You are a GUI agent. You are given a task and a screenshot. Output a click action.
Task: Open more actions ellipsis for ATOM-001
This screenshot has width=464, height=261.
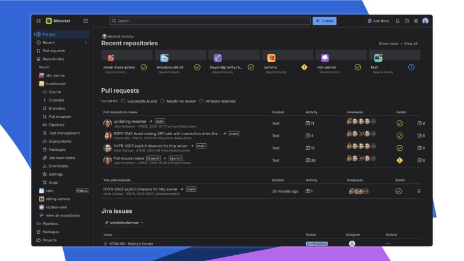pos(387,244)
